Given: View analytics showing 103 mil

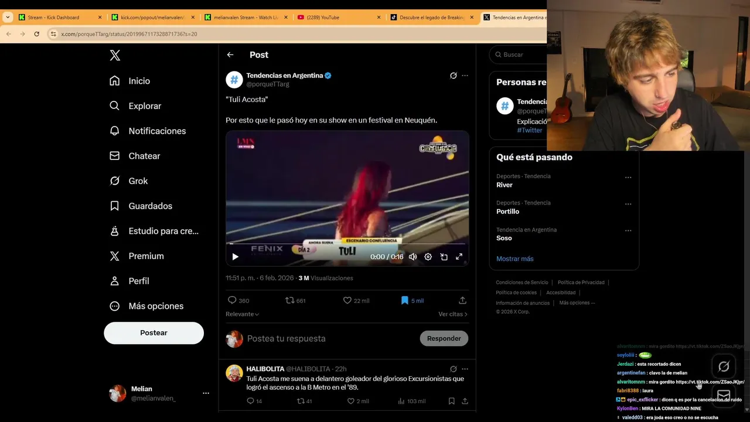Looking at the screenshot, I should 411,401.
